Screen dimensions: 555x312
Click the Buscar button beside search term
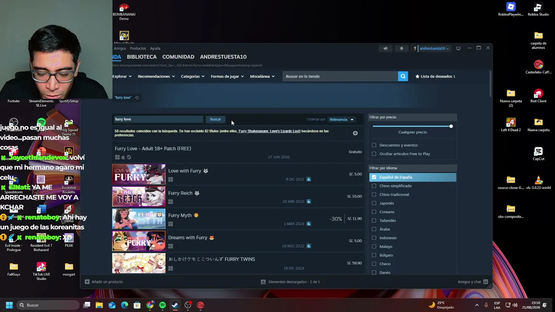pyautogui.click(x=215, y=119)
